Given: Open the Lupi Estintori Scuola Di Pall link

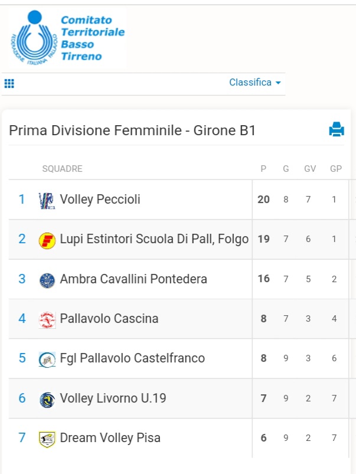Looking at the screenshot, I should (x=154, y=239).
